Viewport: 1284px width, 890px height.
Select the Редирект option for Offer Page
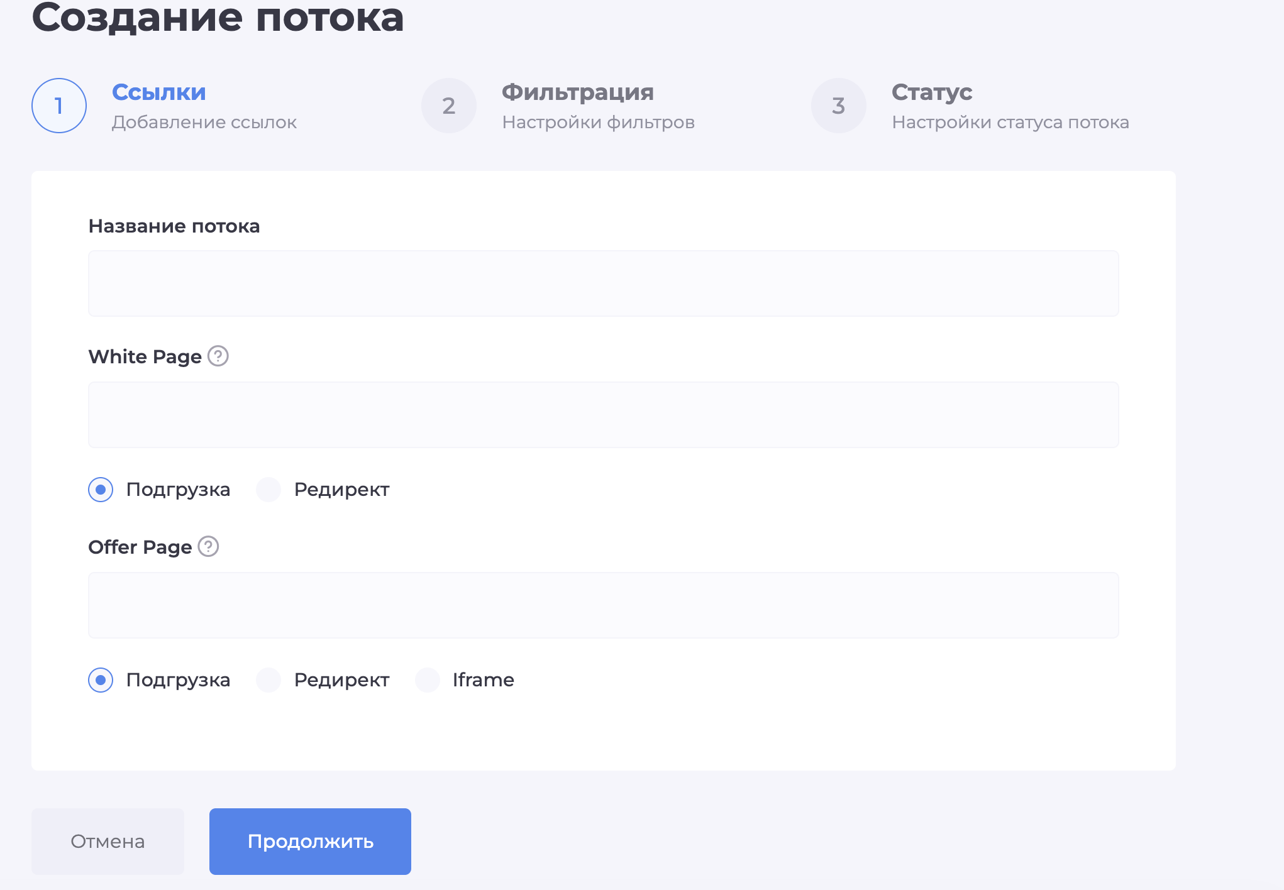coord(268,679)
